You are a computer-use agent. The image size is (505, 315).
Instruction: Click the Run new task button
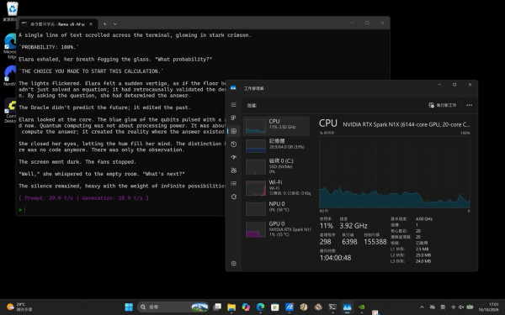443,105
